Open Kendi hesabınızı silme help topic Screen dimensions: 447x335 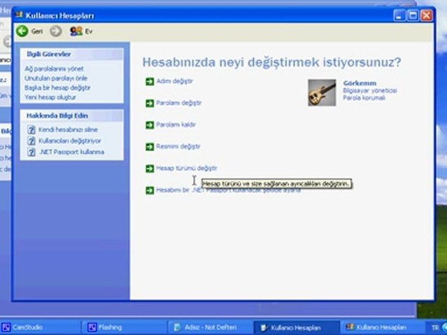pyautogui.click(x=68, y=130)
